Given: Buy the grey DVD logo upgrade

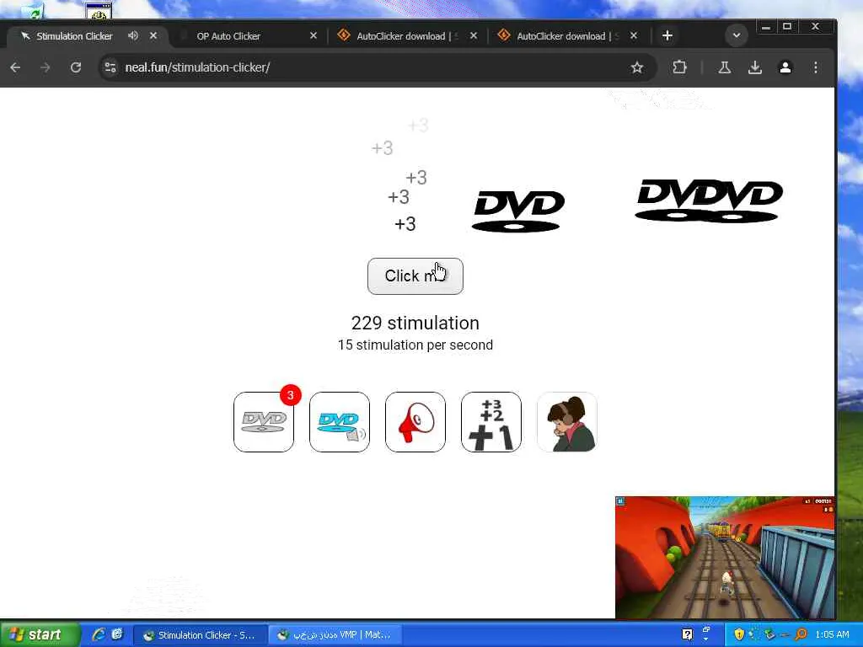Looking at the screenshot, I should 264,422.
